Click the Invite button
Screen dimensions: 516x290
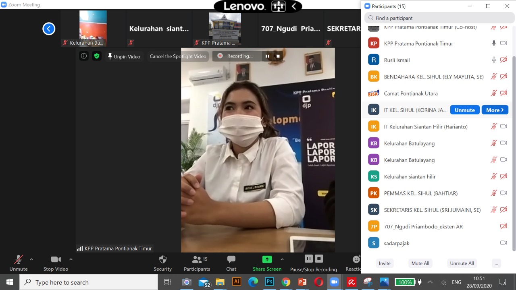tap(385, 263)
